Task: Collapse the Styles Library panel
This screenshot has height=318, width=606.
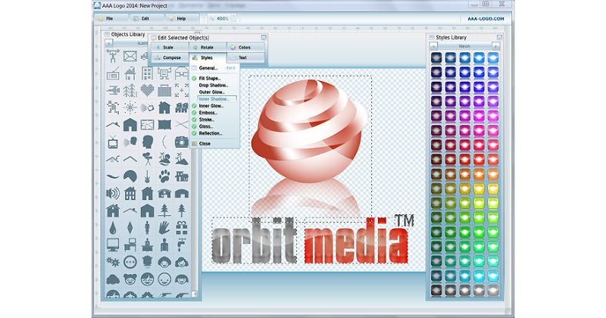Action: pyautogui.click(x=499, y=38)
